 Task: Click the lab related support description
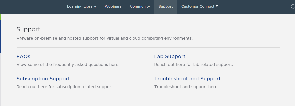click(194, 65)
